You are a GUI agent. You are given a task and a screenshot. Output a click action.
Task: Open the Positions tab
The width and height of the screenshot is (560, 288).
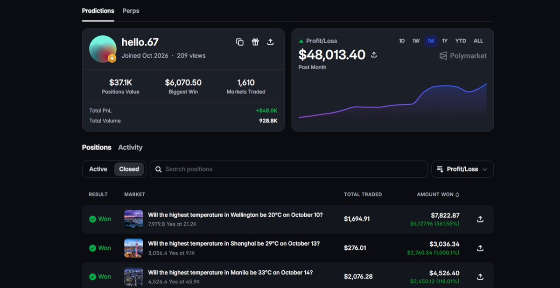coord(97,147)
